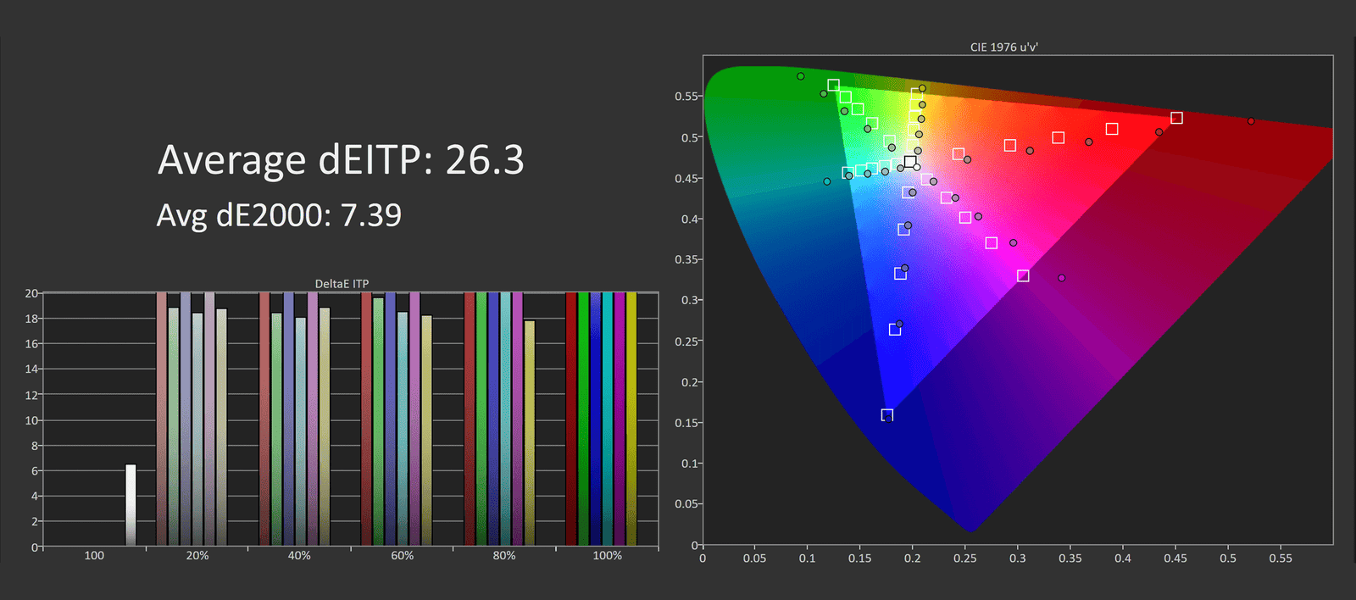Select the magenta target square on gamut edge

(1023, 276)
